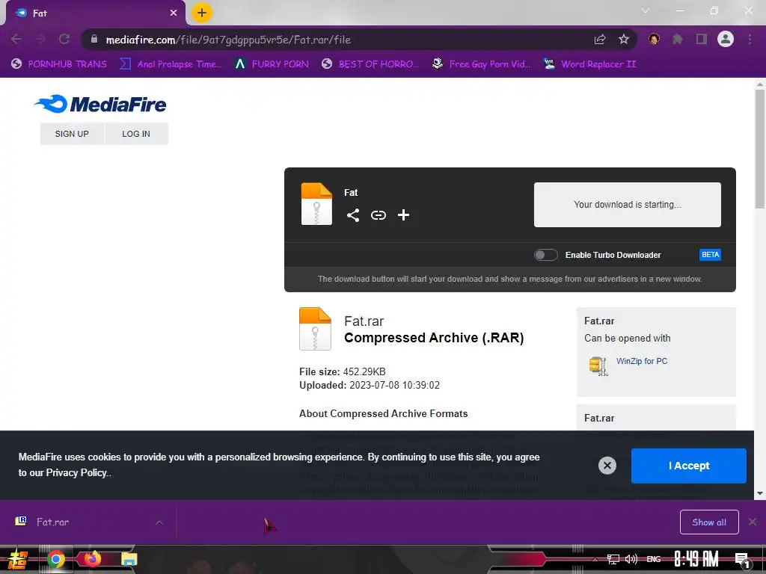This screenshot has height=574, width=766.
Task: Copy link to the Fat file
Action: tap(378, 215)
